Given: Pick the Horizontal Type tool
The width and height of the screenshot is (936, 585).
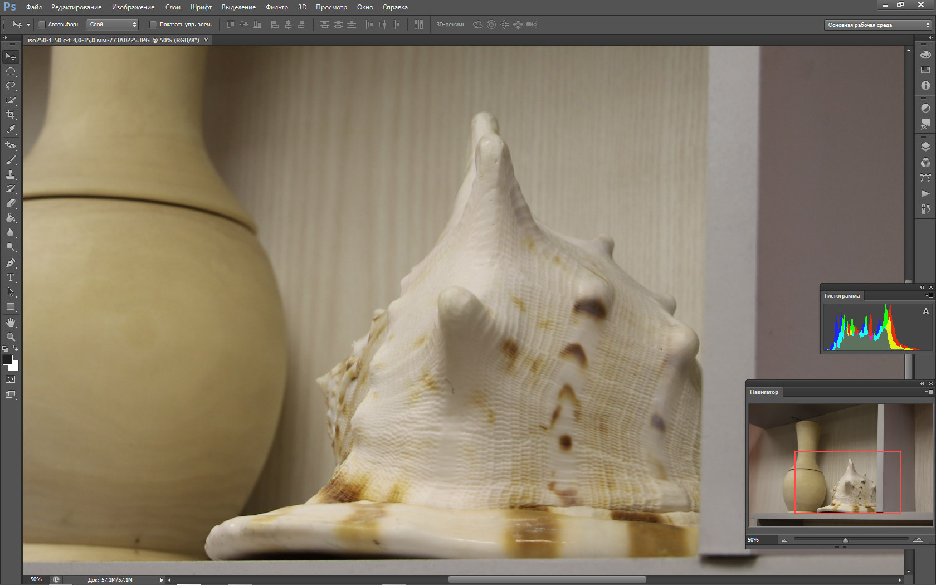Looking at the screenshot, I should pos(11,277).
